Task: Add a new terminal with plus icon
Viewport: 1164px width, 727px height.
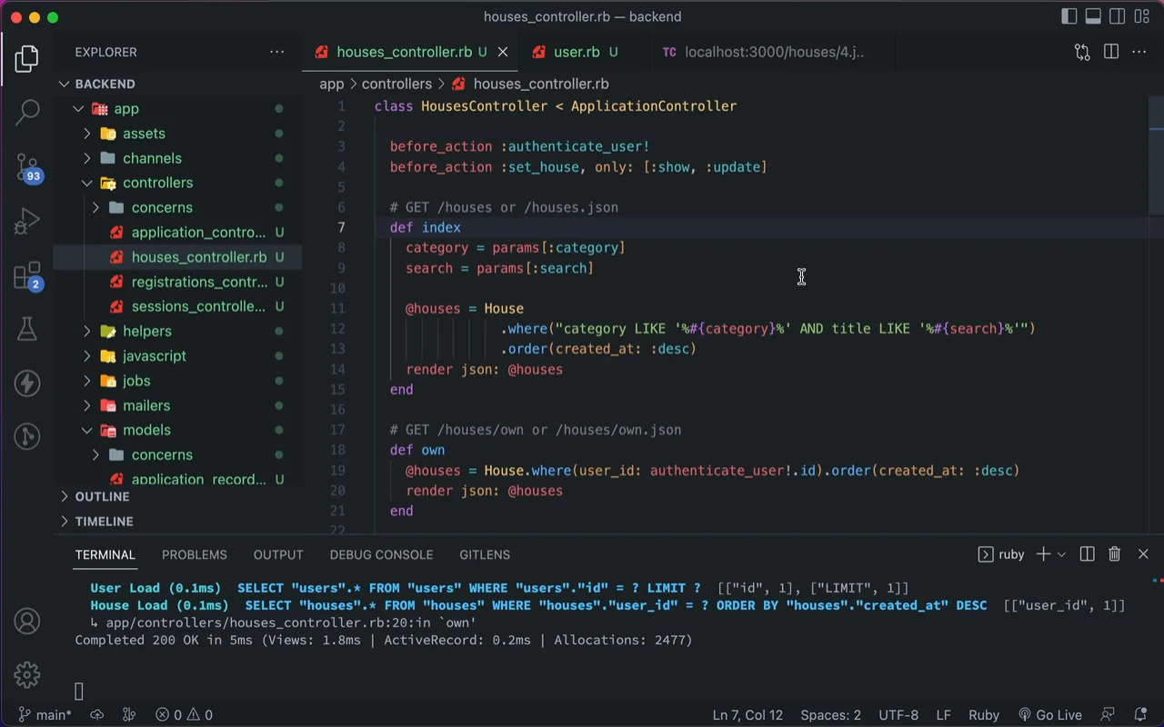Action: tap(1043, 554)
